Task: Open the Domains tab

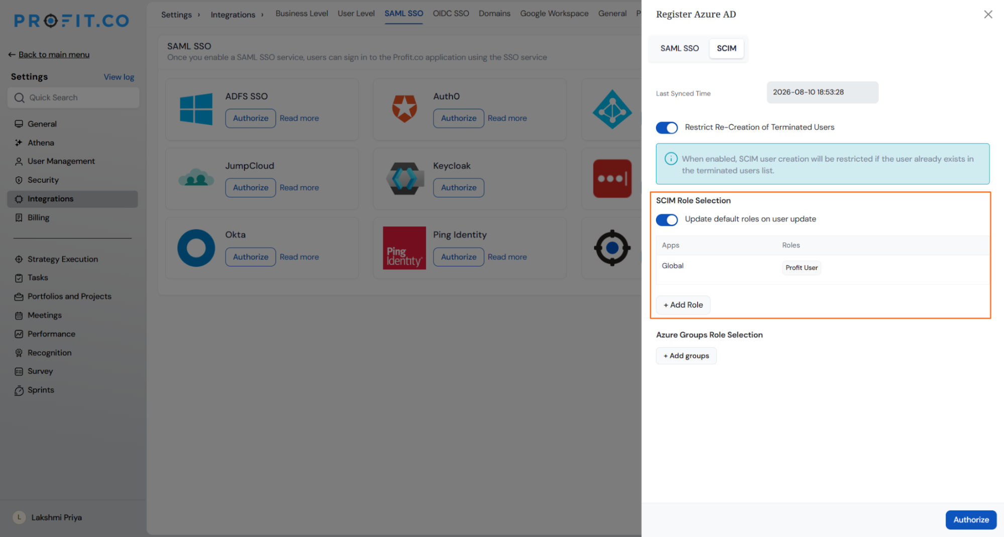Action: [494, 14]
